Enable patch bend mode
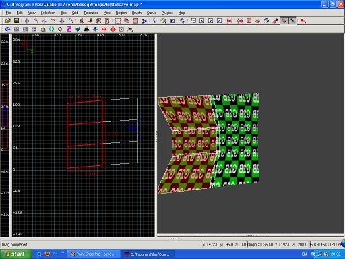The height and width of the screenshot is (259, 345). [x=266, y=21]
